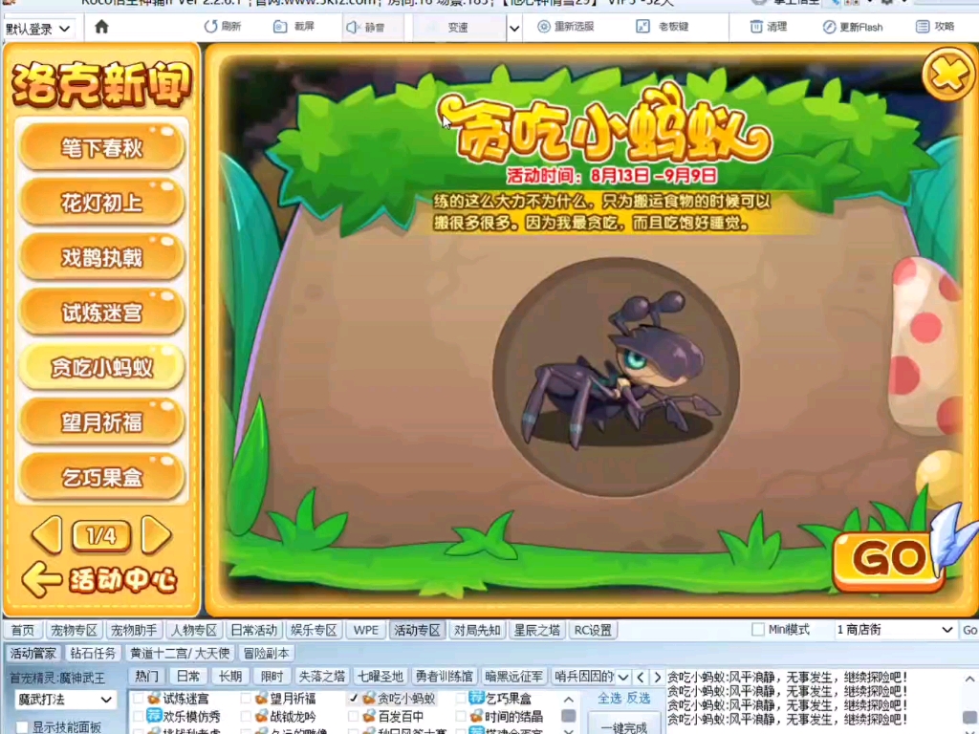
Task: Open the 攻略 guide icon
Action: click(923, 26)
